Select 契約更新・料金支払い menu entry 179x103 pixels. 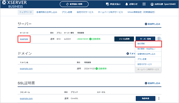[x=148, y=49]
